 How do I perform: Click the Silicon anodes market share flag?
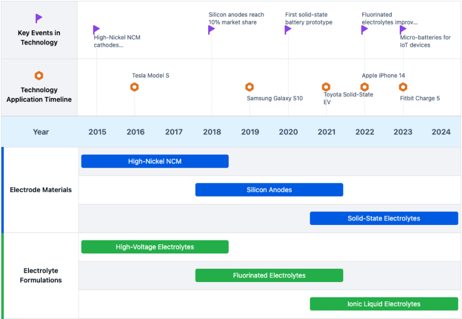click(212, 30)
